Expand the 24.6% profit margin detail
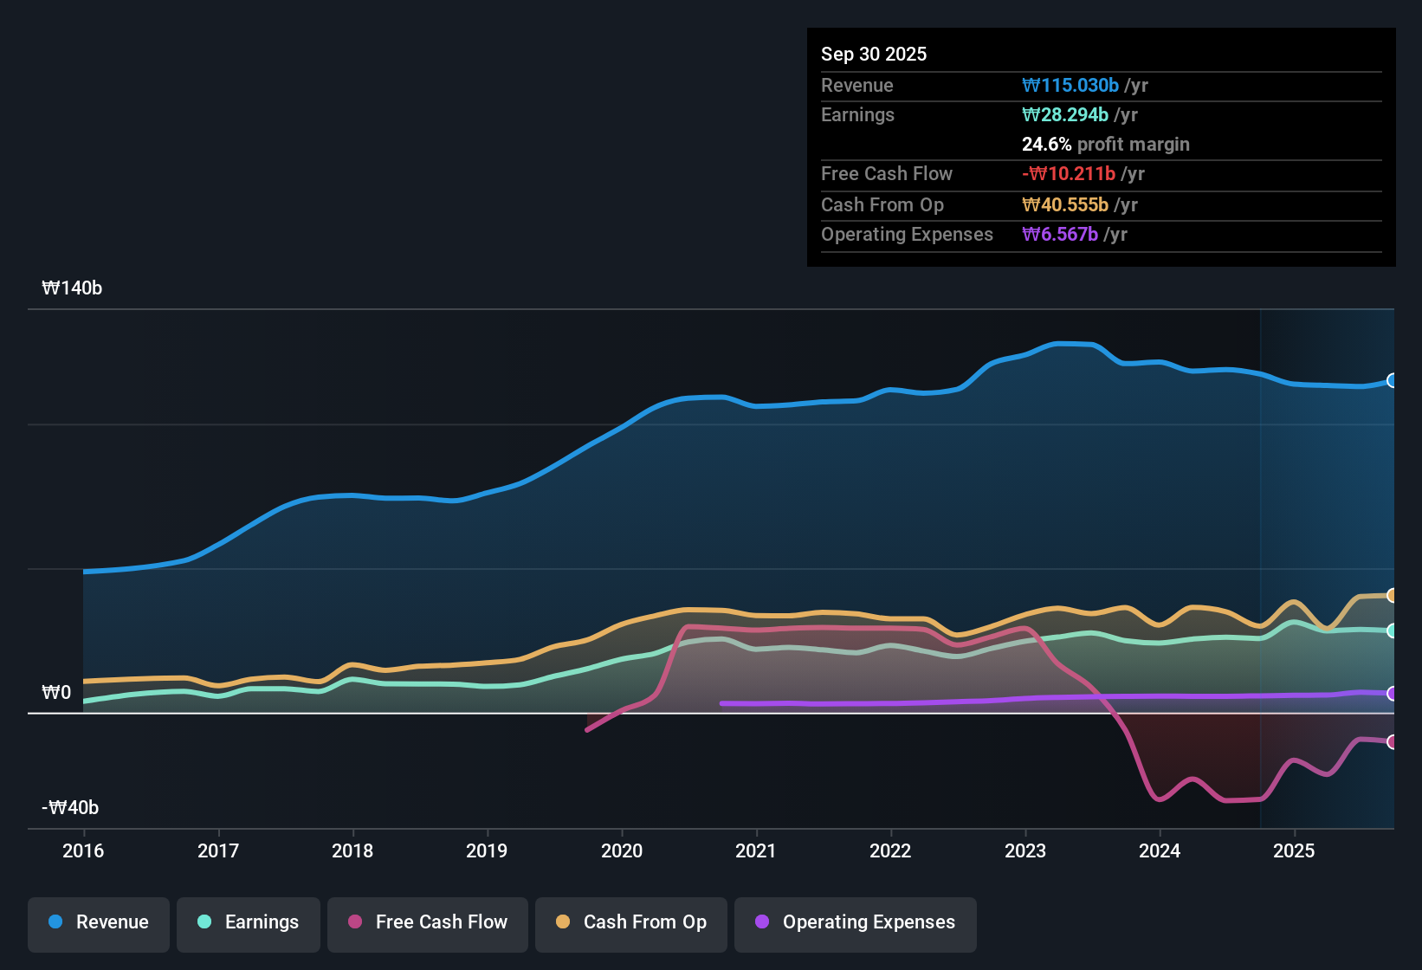This screenshot has width=1422, height=970. click(1106, 144)
